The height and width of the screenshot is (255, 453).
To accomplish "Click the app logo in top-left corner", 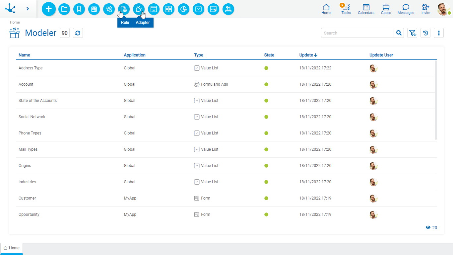I will click(11, 9).
